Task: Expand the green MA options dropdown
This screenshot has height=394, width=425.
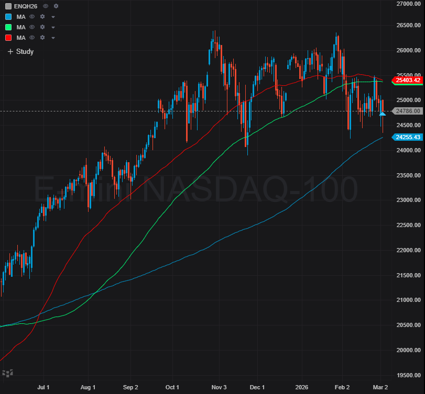Action: click(x=53, y=27)
